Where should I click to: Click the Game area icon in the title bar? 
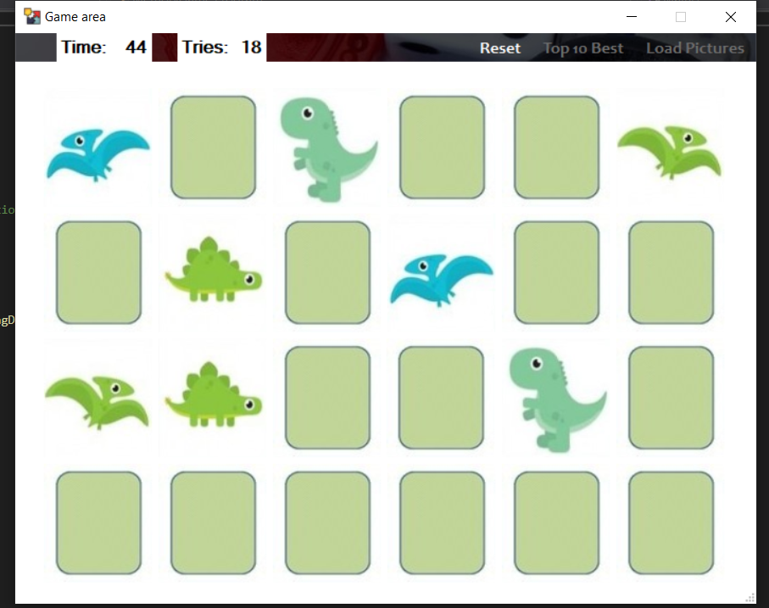[32, 15]
